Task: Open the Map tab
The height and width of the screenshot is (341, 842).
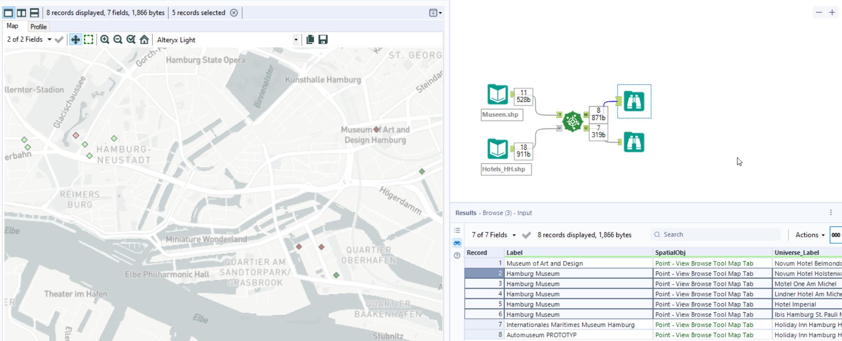Action: pyautogui.click(x=13, y=26)
